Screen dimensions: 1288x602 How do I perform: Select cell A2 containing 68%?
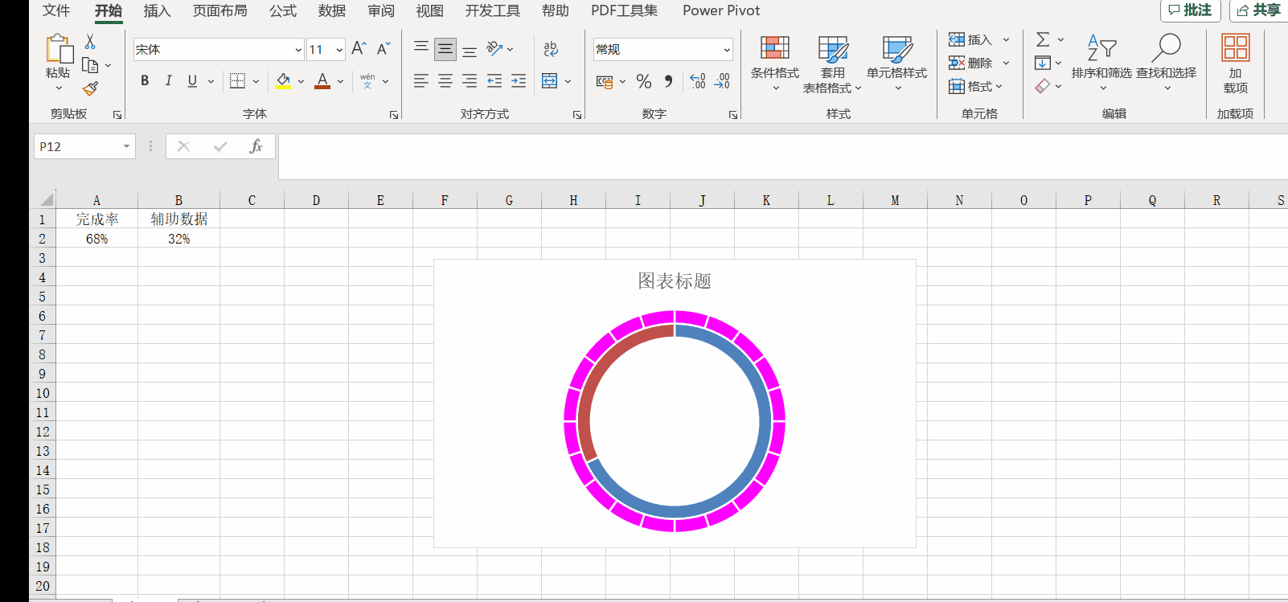tap(96, 239)
